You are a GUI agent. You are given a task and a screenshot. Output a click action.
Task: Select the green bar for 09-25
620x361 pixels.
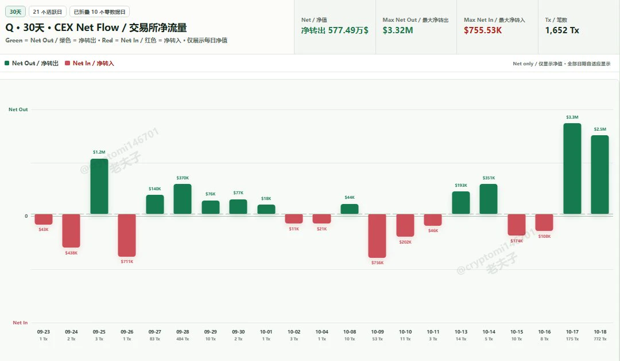pos(99,187)
